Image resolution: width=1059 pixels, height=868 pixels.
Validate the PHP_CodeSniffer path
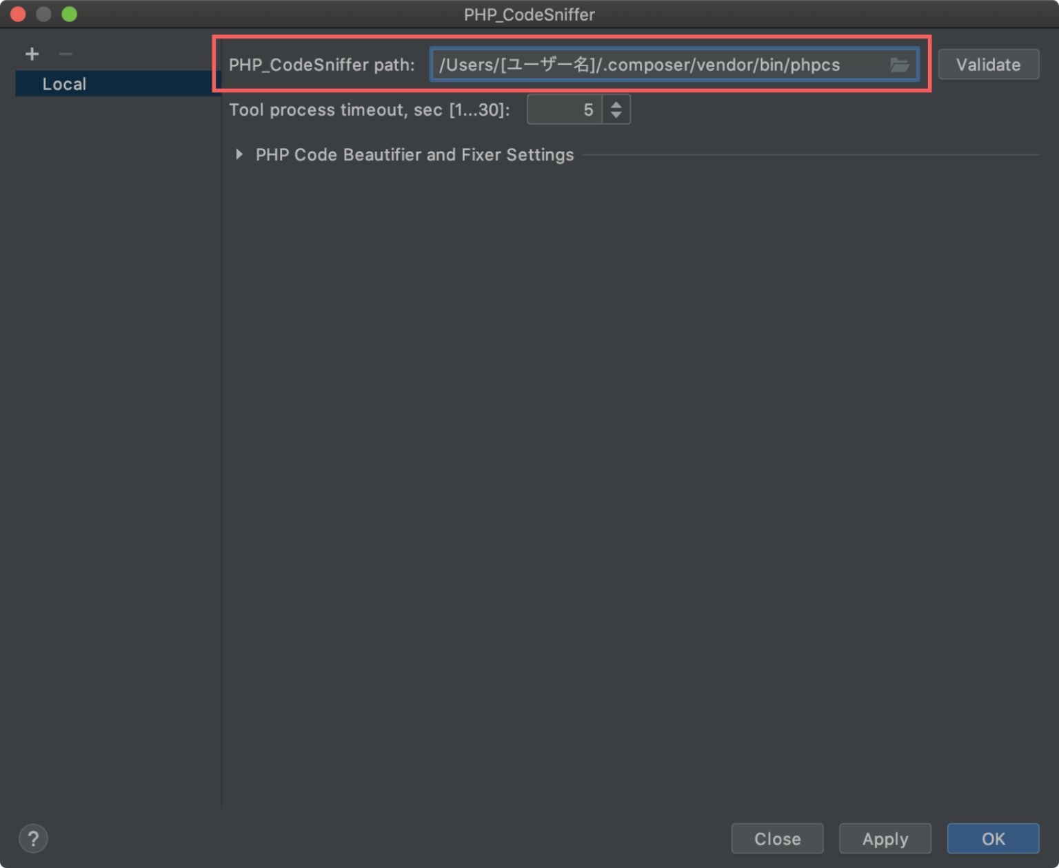pyautogui.click(x=988, y=64)
